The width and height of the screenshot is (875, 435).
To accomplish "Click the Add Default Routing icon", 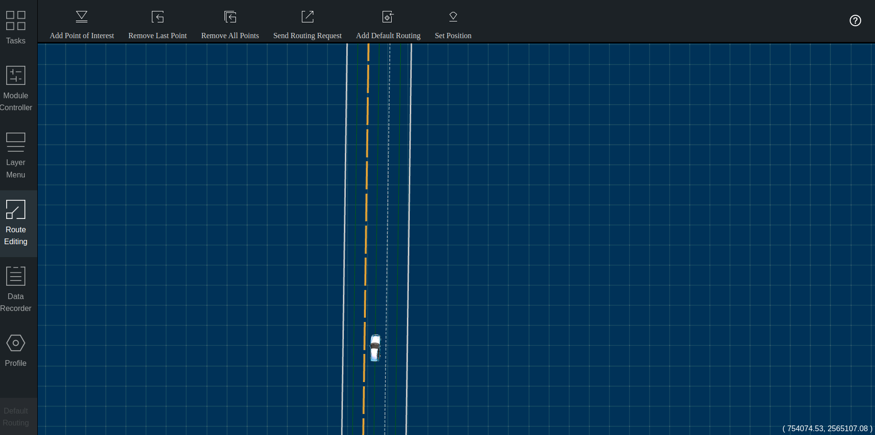I will (388, 17).
